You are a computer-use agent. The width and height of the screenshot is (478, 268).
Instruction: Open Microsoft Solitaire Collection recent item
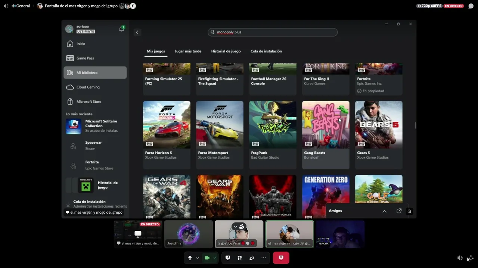pyautogui.click(x=96, y=126)
